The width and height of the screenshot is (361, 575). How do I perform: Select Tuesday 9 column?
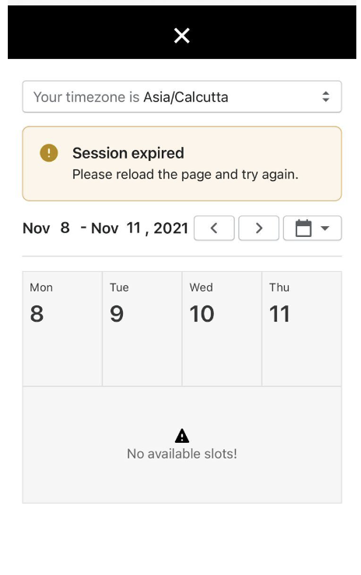point(142,329)
